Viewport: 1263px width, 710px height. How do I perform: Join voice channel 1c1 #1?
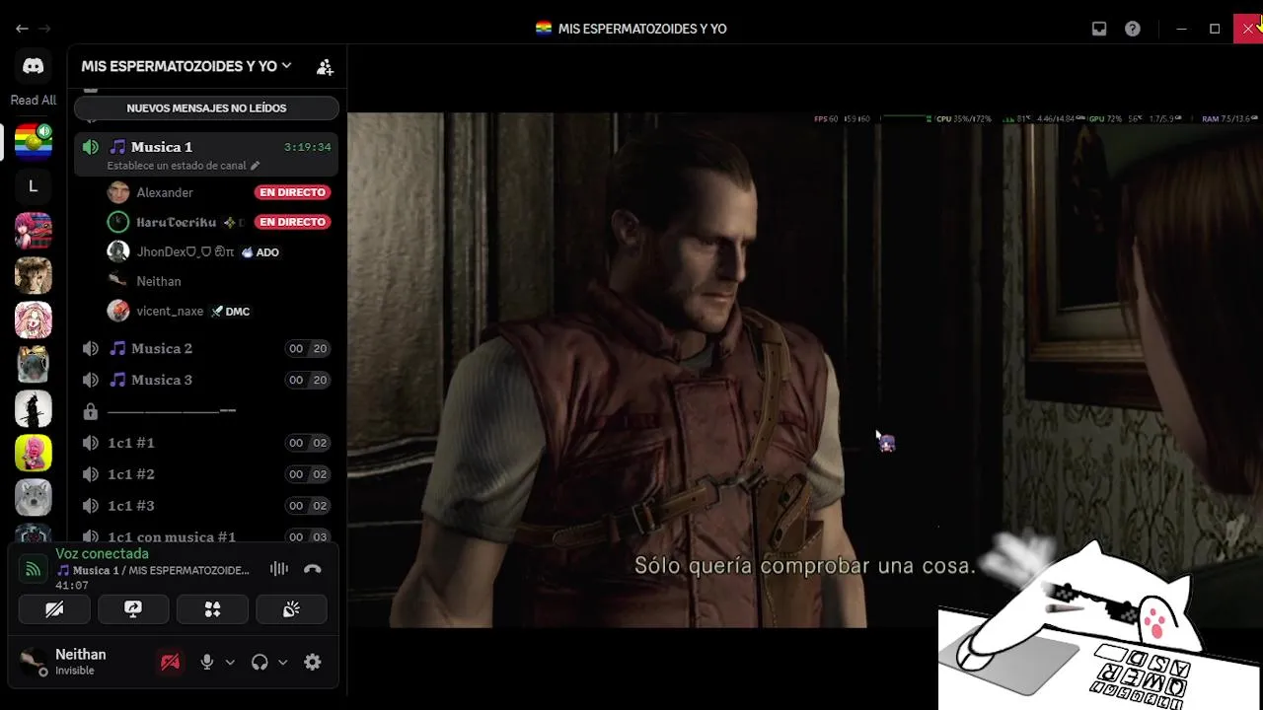click(x=206, y=443)
